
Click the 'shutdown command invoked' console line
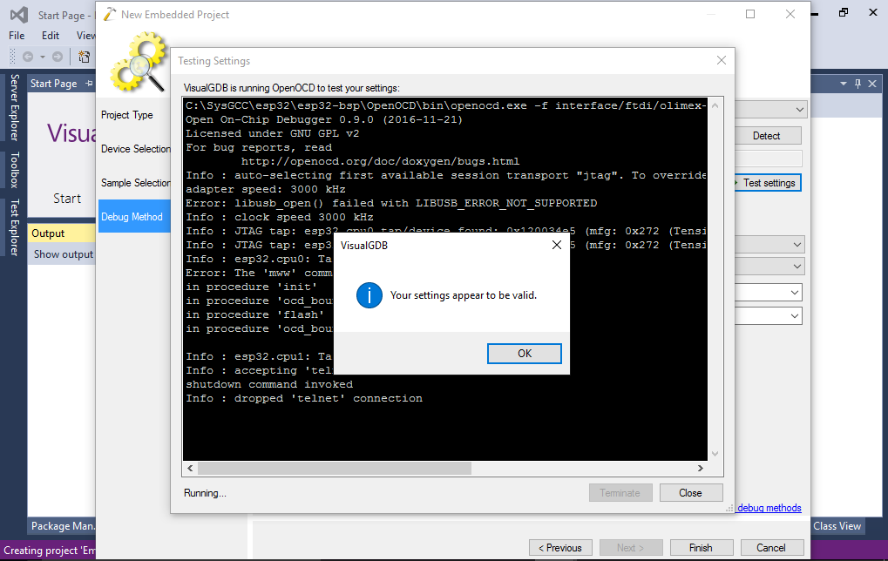(269, 384)
